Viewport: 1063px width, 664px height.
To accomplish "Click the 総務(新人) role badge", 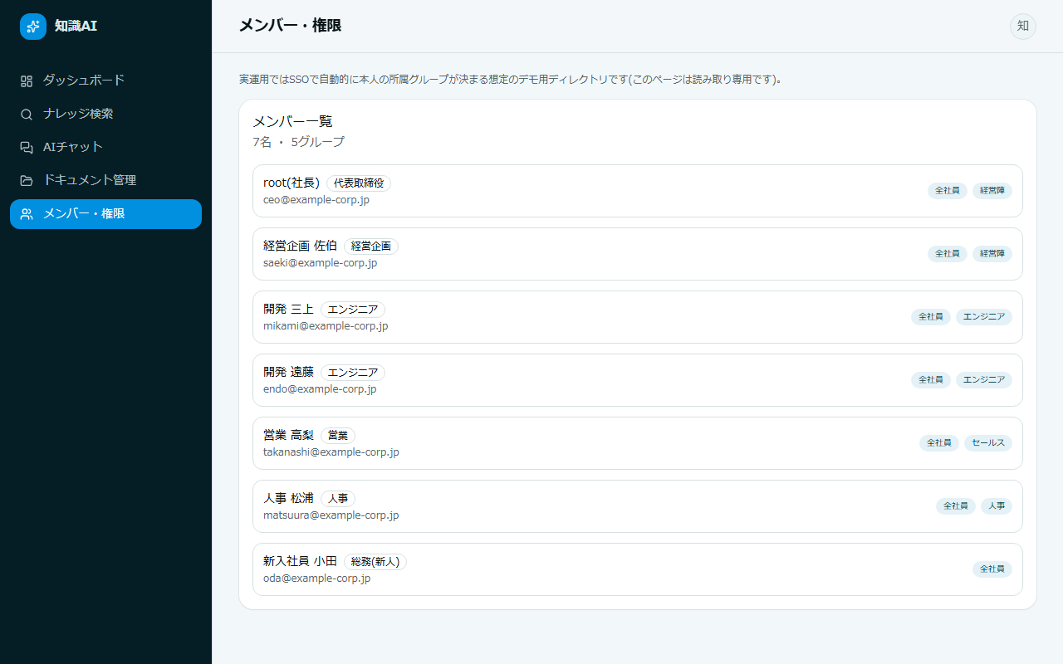I will [x=375, y=562].
